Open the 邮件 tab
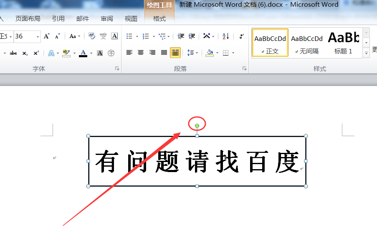Screen dimensions: 377x251 [x=83, y=18]
